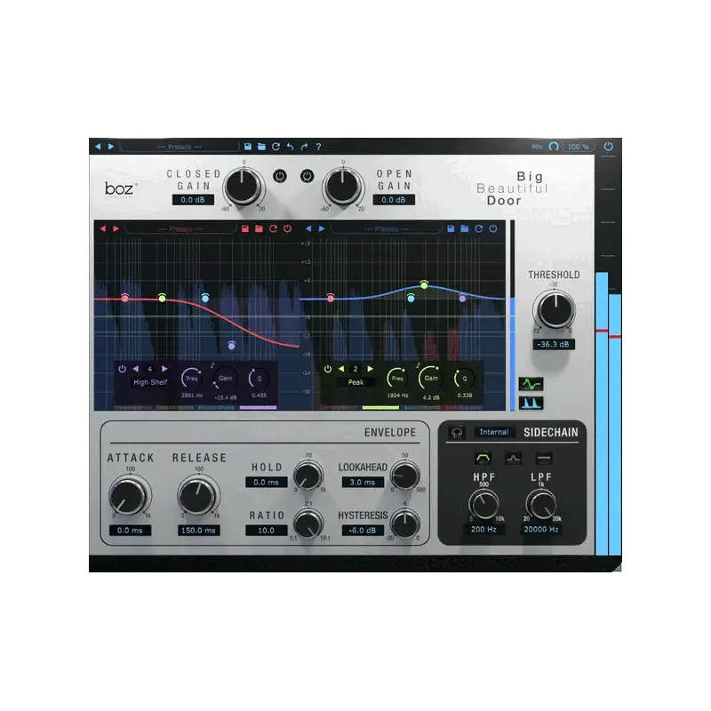Show the green EQ curve view

531,384
